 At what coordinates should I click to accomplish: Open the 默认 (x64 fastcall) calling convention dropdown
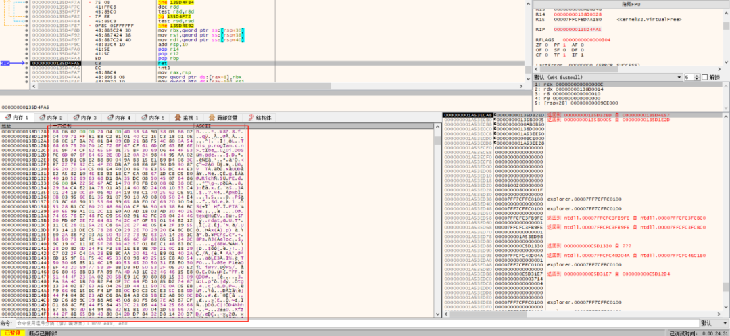click(x=608, y=77)
